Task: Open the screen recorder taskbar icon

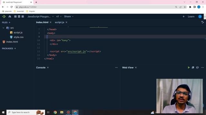Action: coord(69,112)
